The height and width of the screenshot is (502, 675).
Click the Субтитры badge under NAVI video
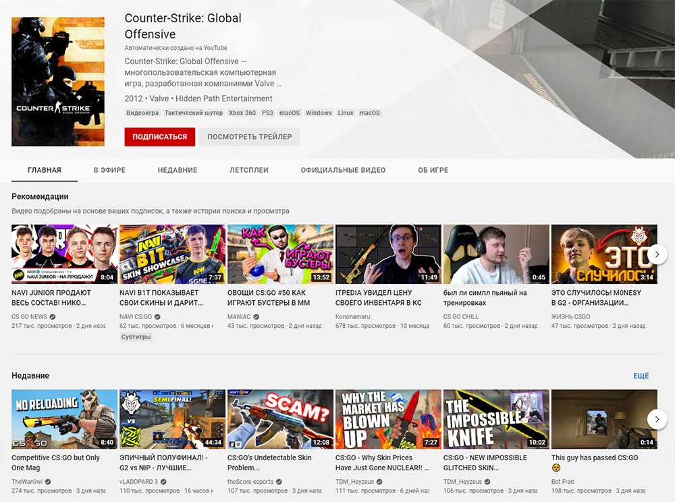point(136,337)
